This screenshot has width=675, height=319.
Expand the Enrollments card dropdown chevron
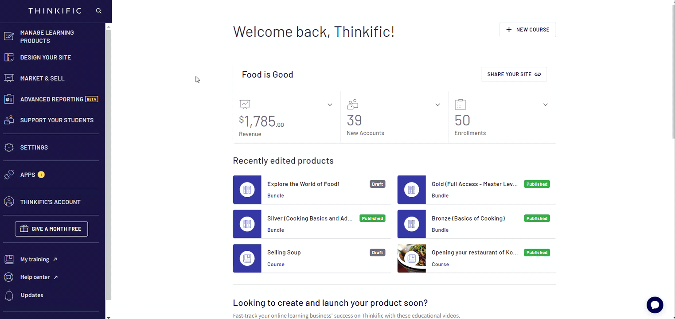click(x=546, y=105)
